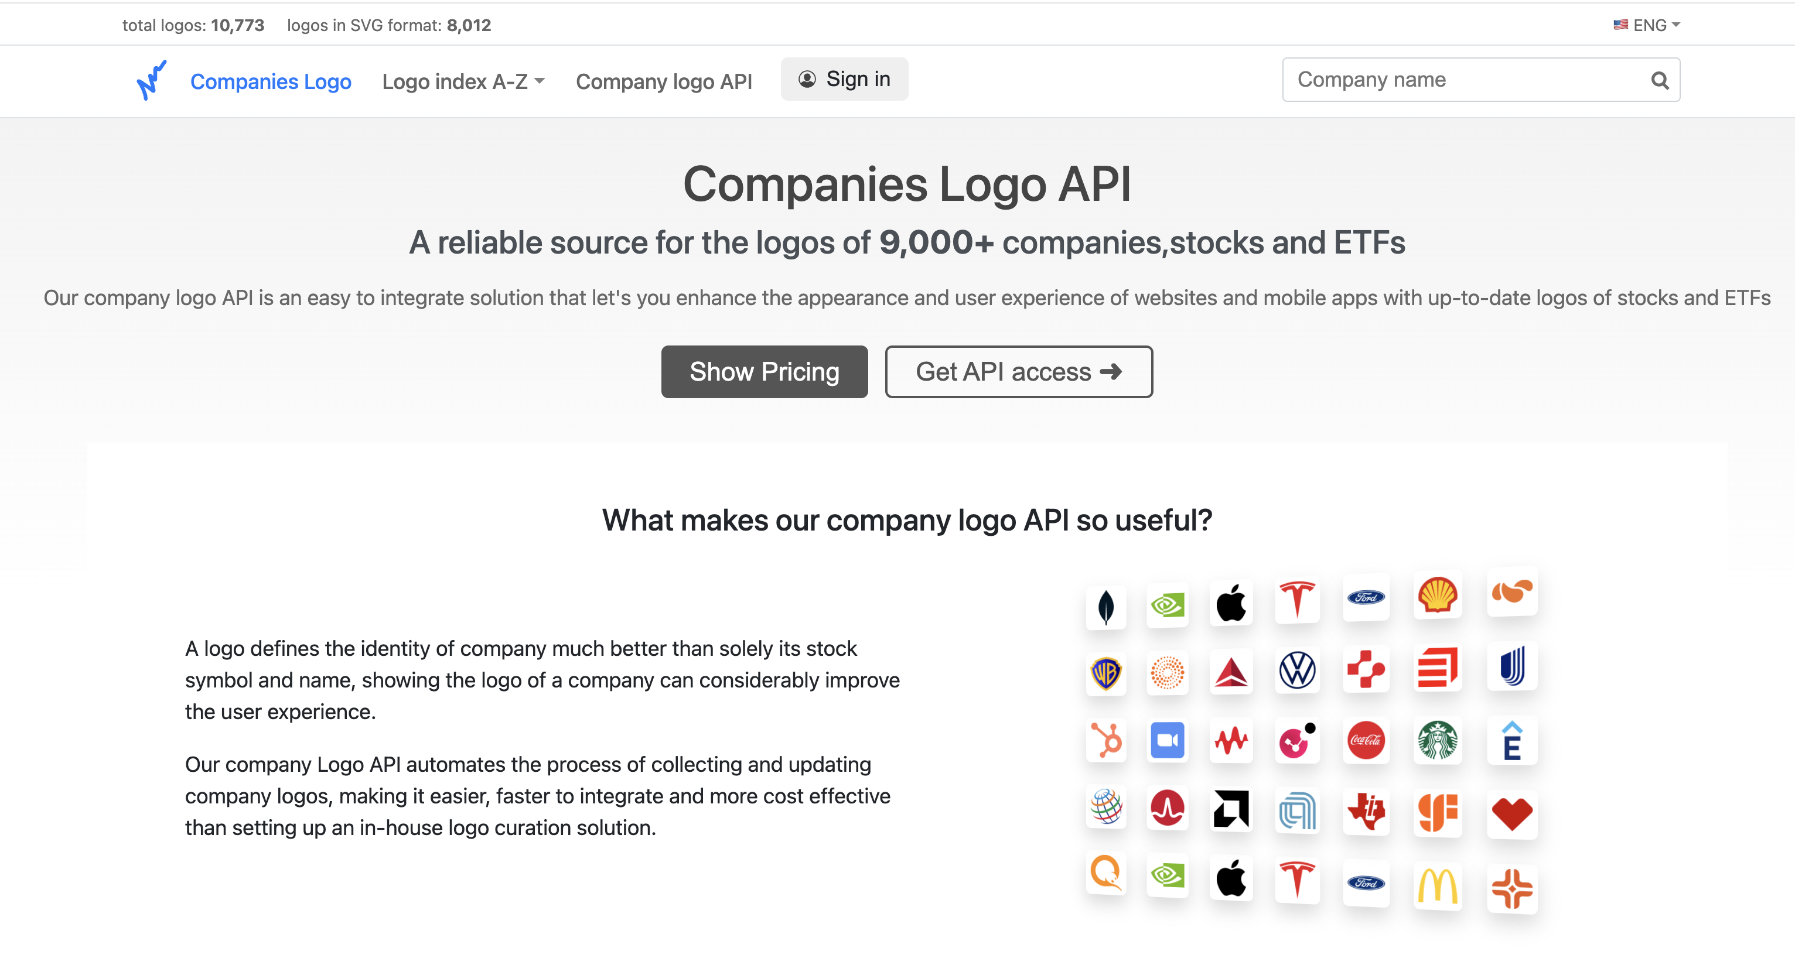Click the Companies Logo blue brand icon
Screen dimensions: 1795x958
[x=151, y=80]
